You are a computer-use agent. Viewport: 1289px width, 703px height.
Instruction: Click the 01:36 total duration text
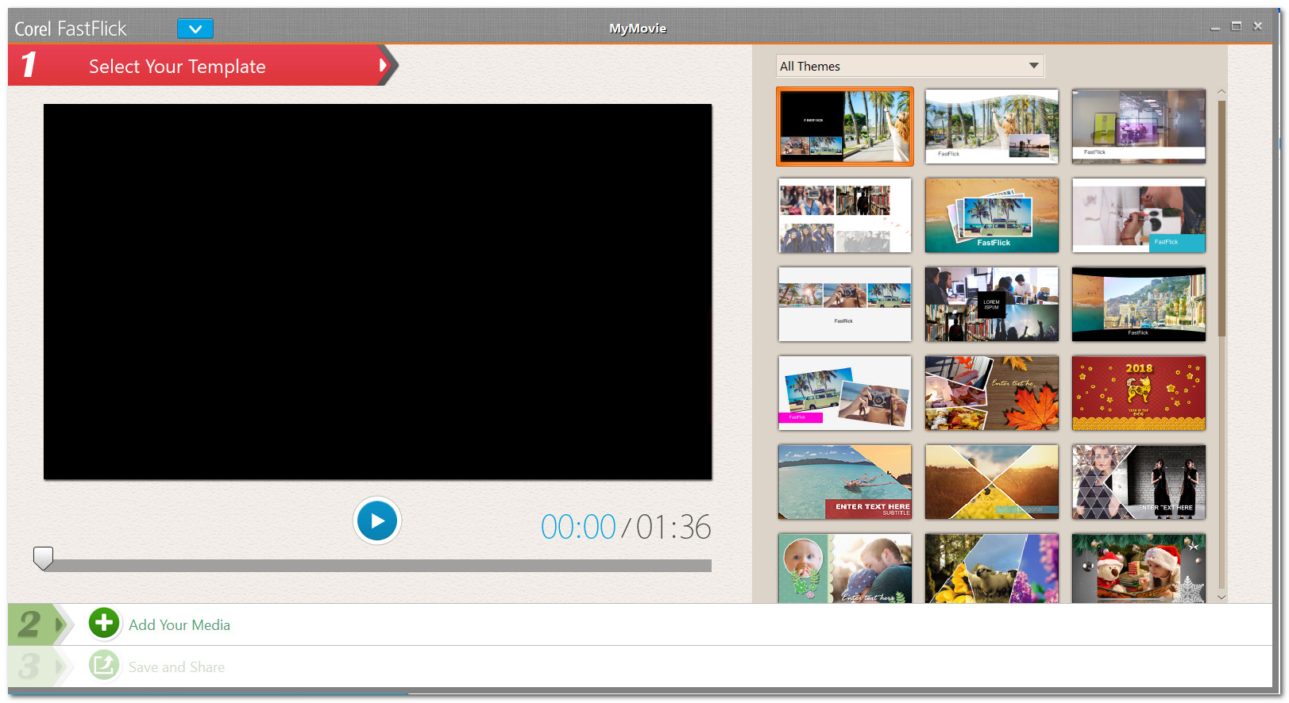tap(673, 528)
